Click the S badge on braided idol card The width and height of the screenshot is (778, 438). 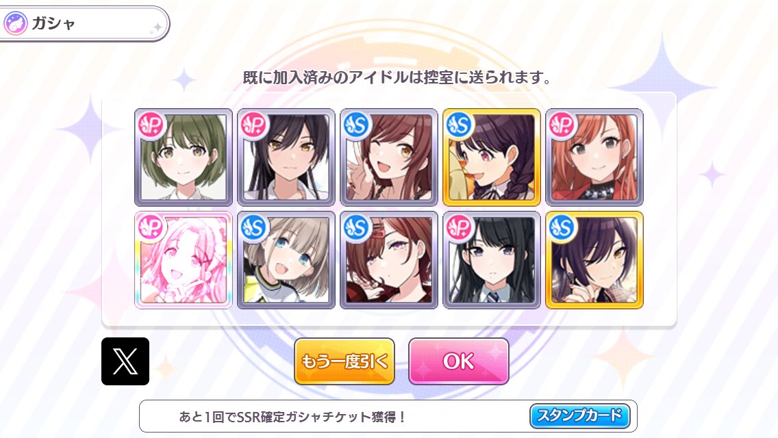[x=460, y=125]
